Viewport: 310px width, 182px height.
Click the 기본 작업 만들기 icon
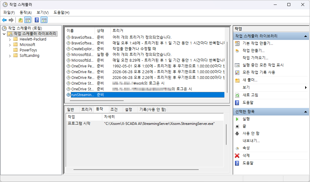click(x=237, y=43)
